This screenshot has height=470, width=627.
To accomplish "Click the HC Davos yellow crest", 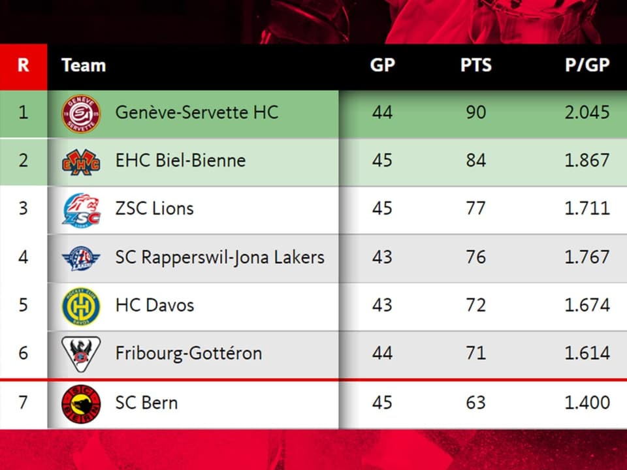I will (x=81, y=307).
